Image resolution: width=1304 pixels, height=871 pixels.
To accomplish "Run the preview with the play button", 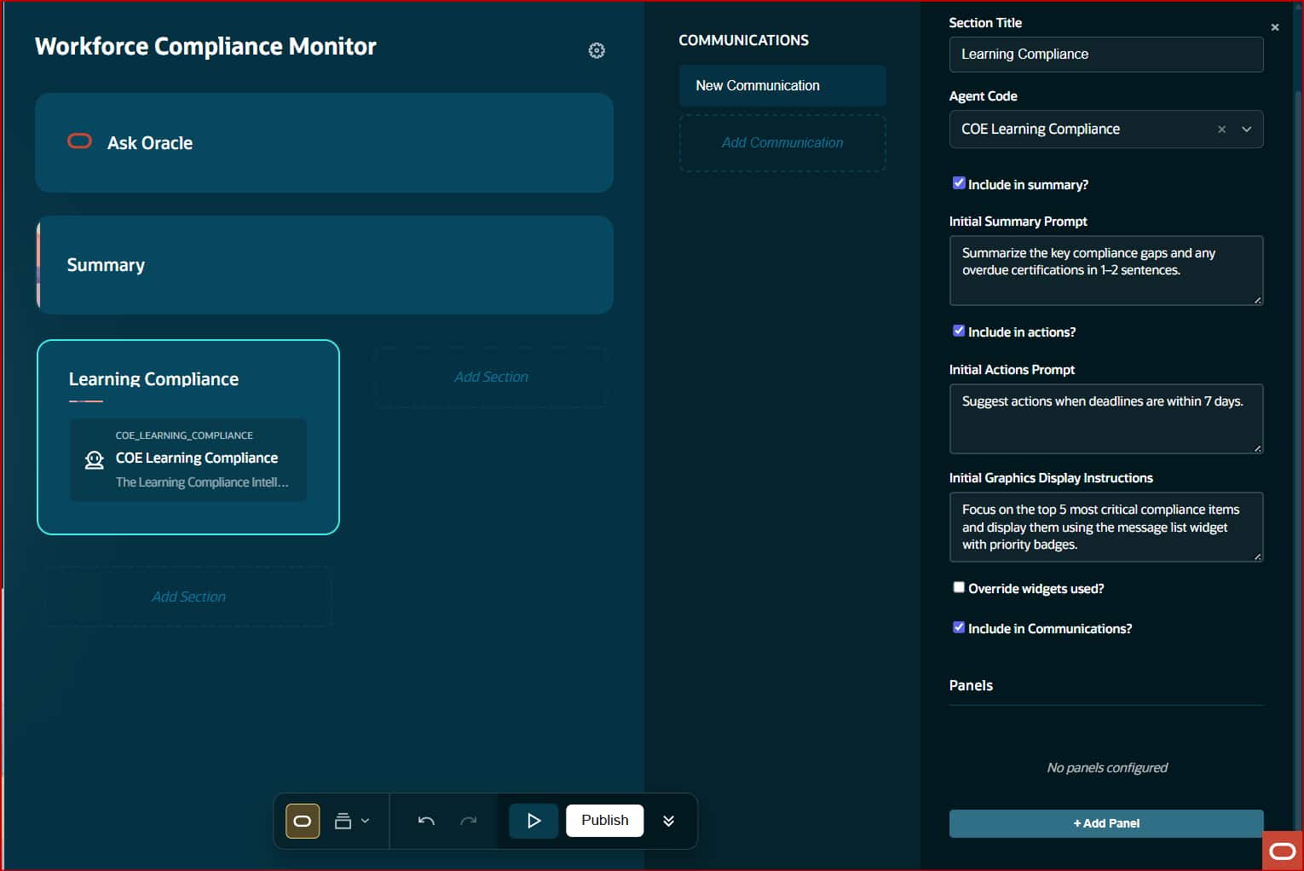I will click(x=534, y=821).
